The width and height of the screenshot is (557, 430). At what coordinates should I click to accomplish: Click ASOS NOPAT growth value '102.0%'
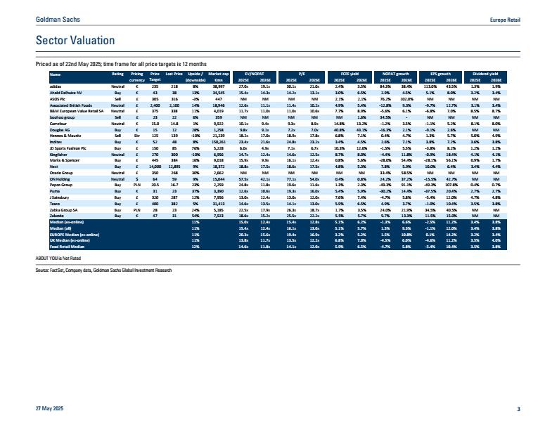(406, 99)
